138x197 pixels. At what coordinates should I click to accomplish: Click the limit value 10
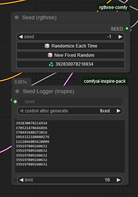[x=107, y=180]
